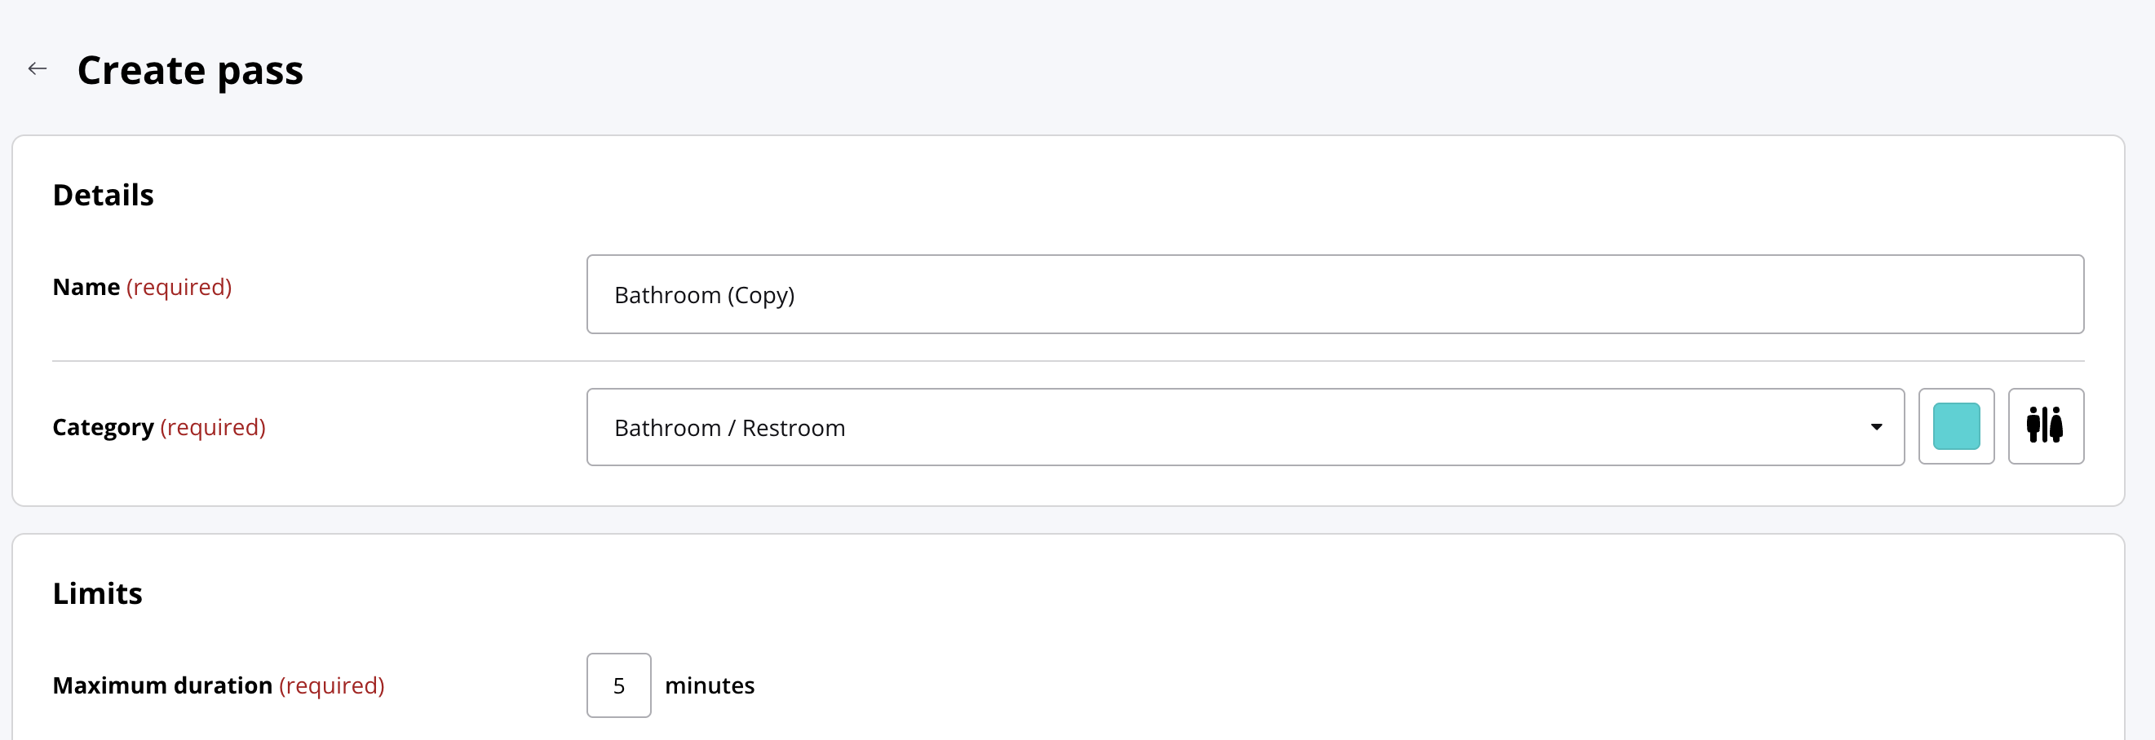Expand the Category dropdown caret arrow
The image size is (2155, 740).
click(1876, 426)
